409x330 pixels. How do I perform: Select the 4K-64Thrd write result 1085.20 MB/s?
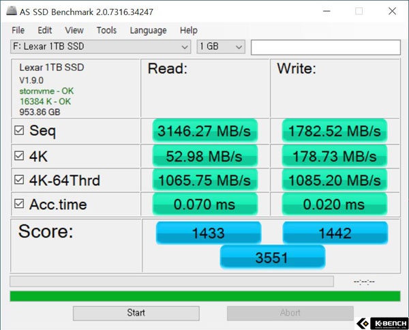point(335,180)
